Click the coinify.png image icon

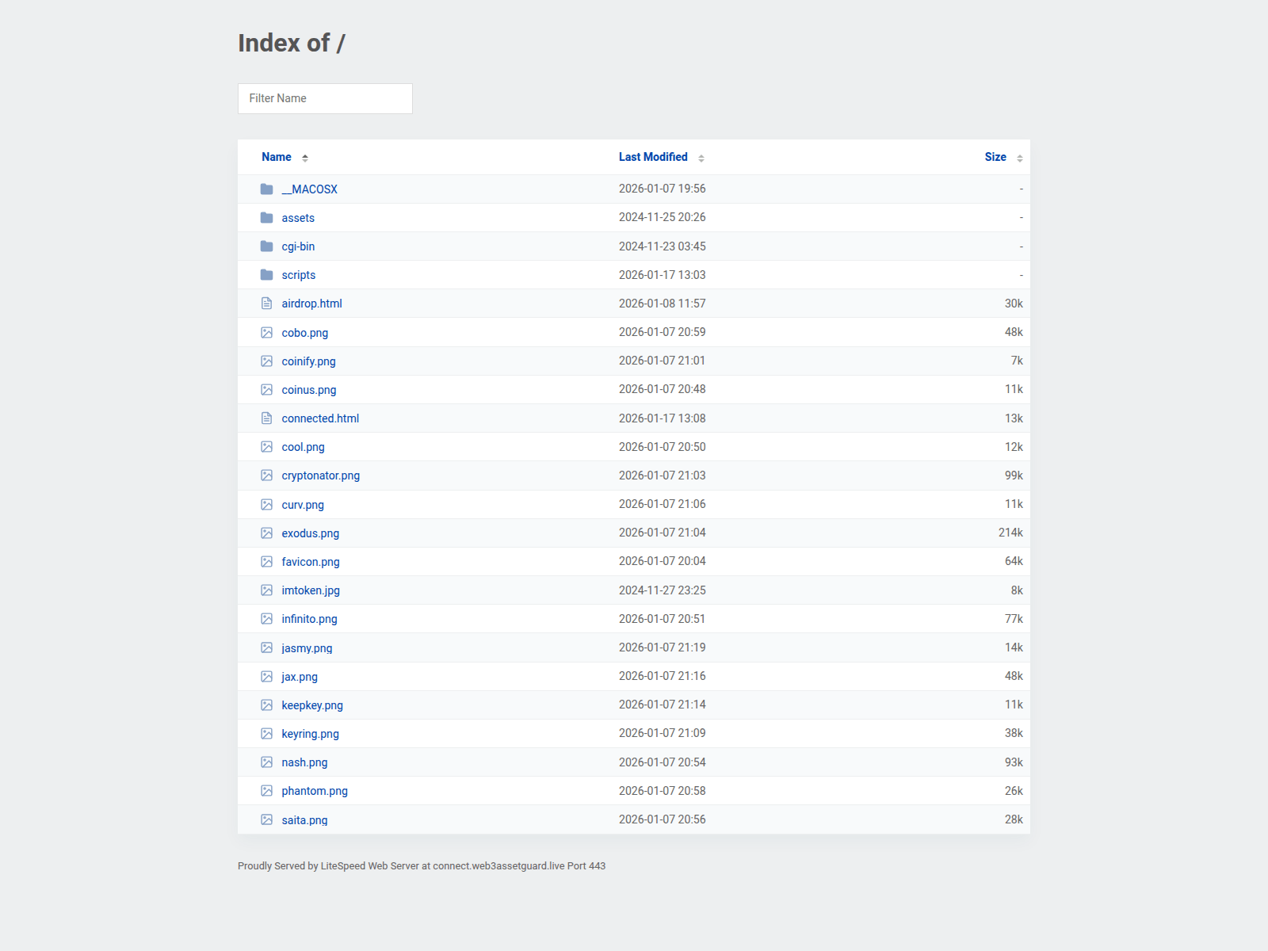267,361
